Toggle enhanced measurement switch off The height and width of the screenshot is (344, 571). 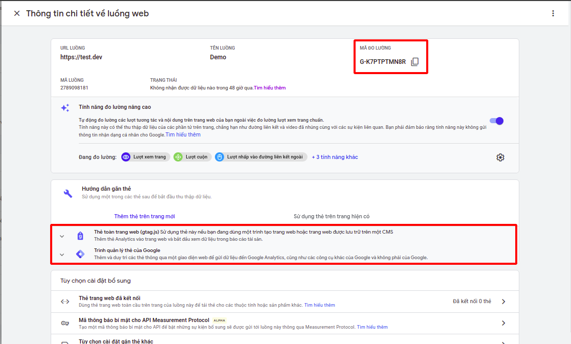tap(497, 121)
